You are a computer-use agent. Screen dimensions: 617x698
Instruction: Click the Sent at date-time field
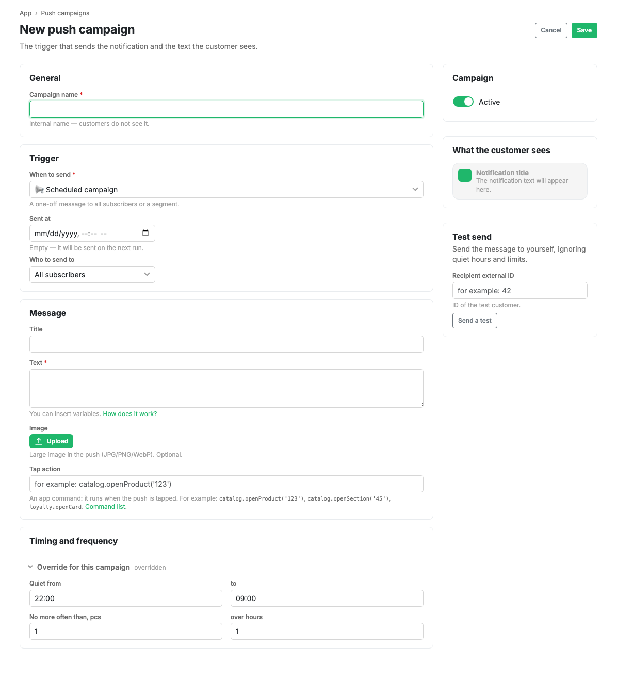[92, 234]
